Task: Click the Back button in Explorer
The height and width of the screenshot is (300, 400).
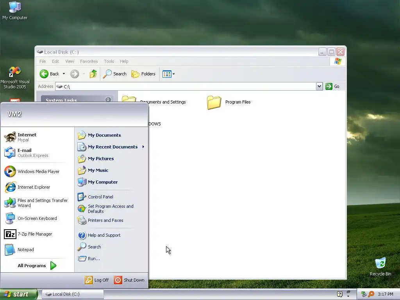Action: click(50, 74)
